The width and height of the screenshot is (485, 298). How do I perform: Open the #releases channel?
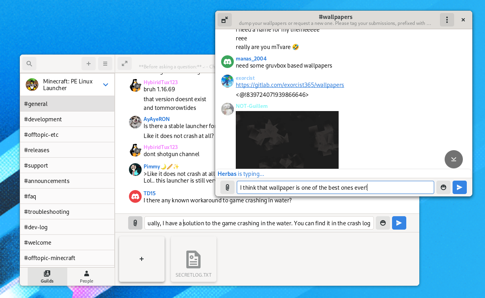click(x=67, y=150)
